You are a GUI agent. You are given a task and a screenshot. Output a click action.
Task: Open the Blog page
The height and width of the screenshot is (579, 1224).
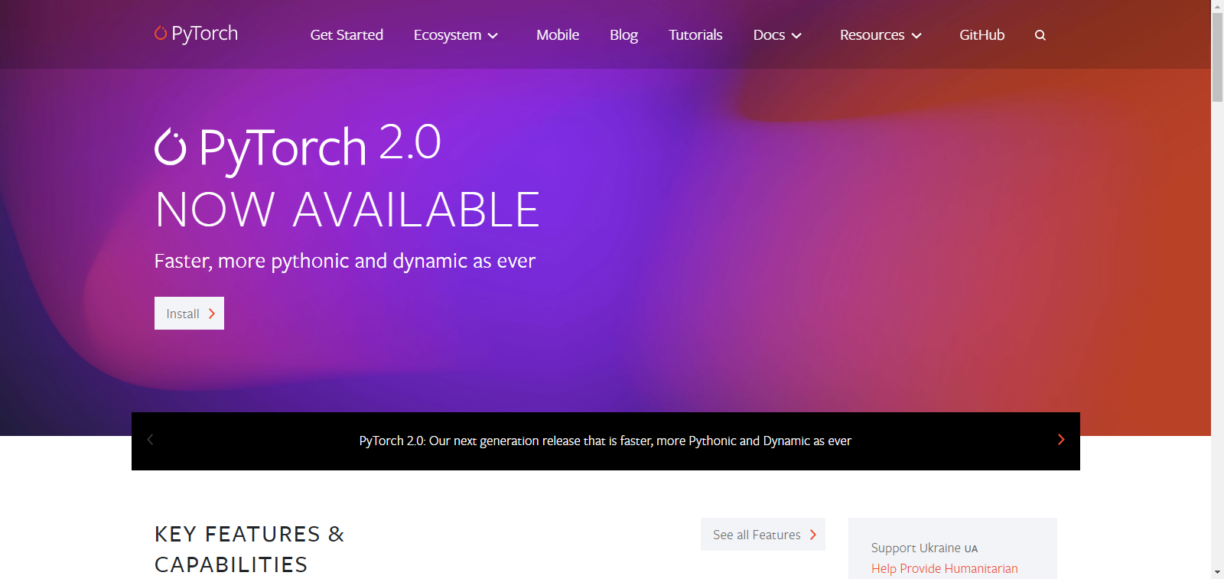coord(623,35)
